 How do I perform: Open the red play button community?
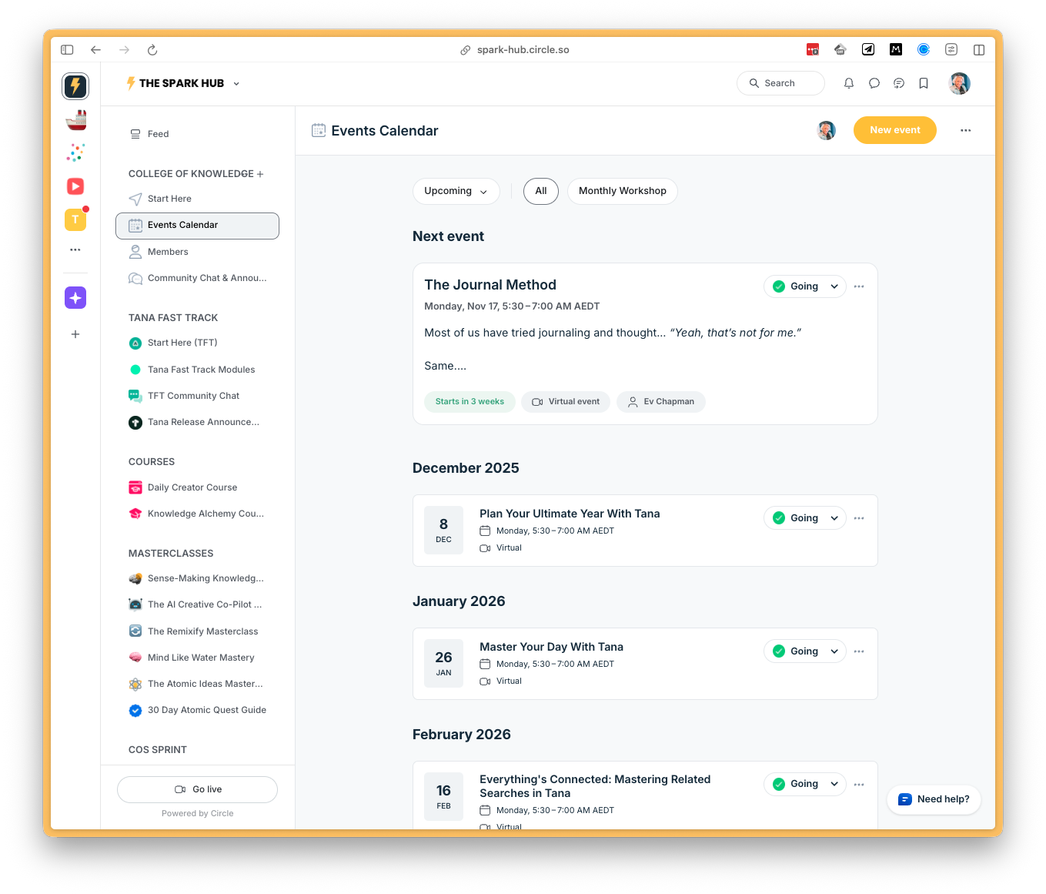point(75,186)
